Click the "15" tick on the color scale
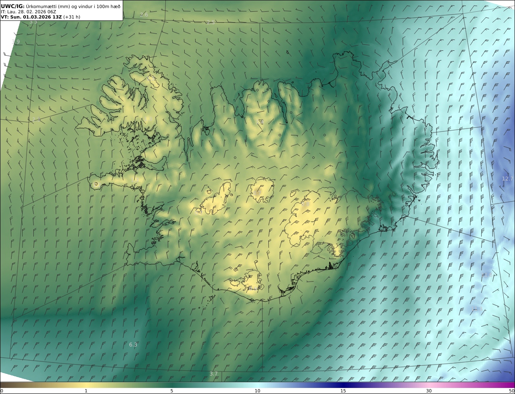The width and height of the screenshot is (515, 394). click(x=343, y=391)
